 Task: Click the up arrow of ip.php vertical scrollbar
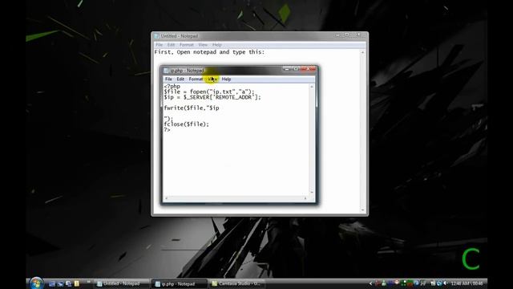click(x=312, y=87)
